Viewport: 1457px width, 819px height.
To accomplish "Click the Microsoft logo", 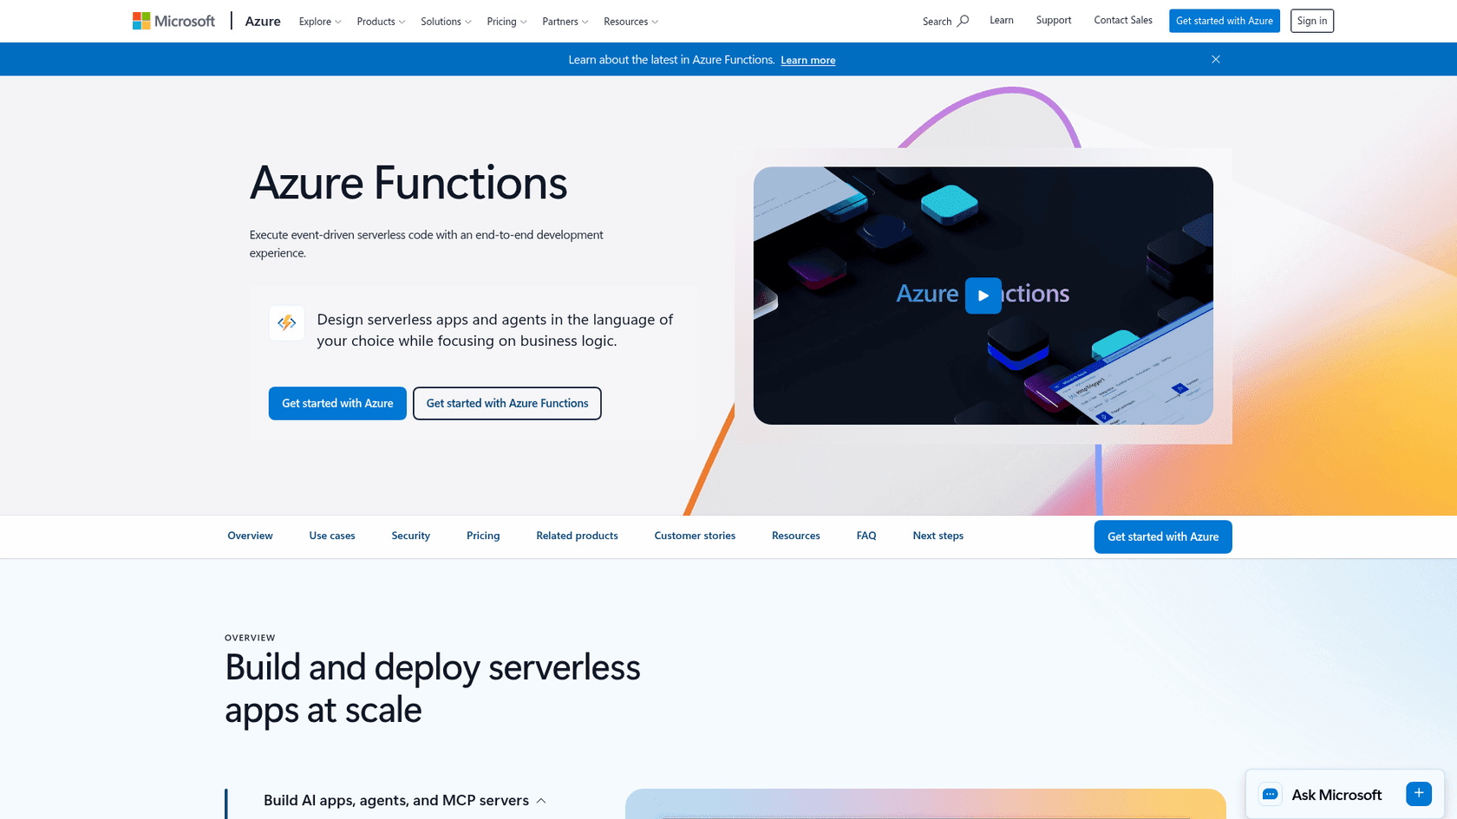I will click(x=173, y=21).
